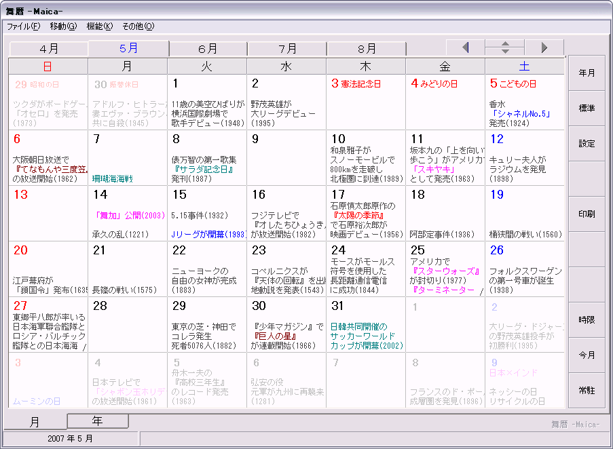This screenshot has height=449, width=613.
Task: Open the 機能(K) menu
Action: click(100, 26)
